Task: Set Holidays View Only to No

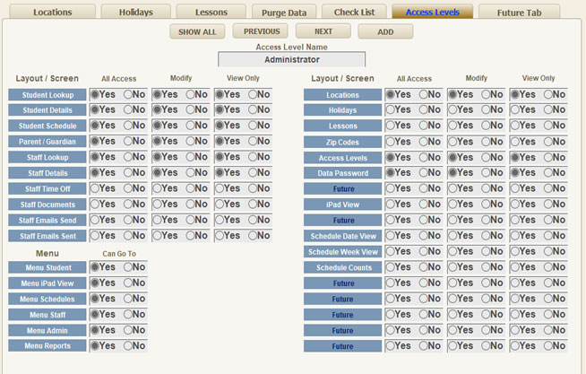Action: point(548,109)
